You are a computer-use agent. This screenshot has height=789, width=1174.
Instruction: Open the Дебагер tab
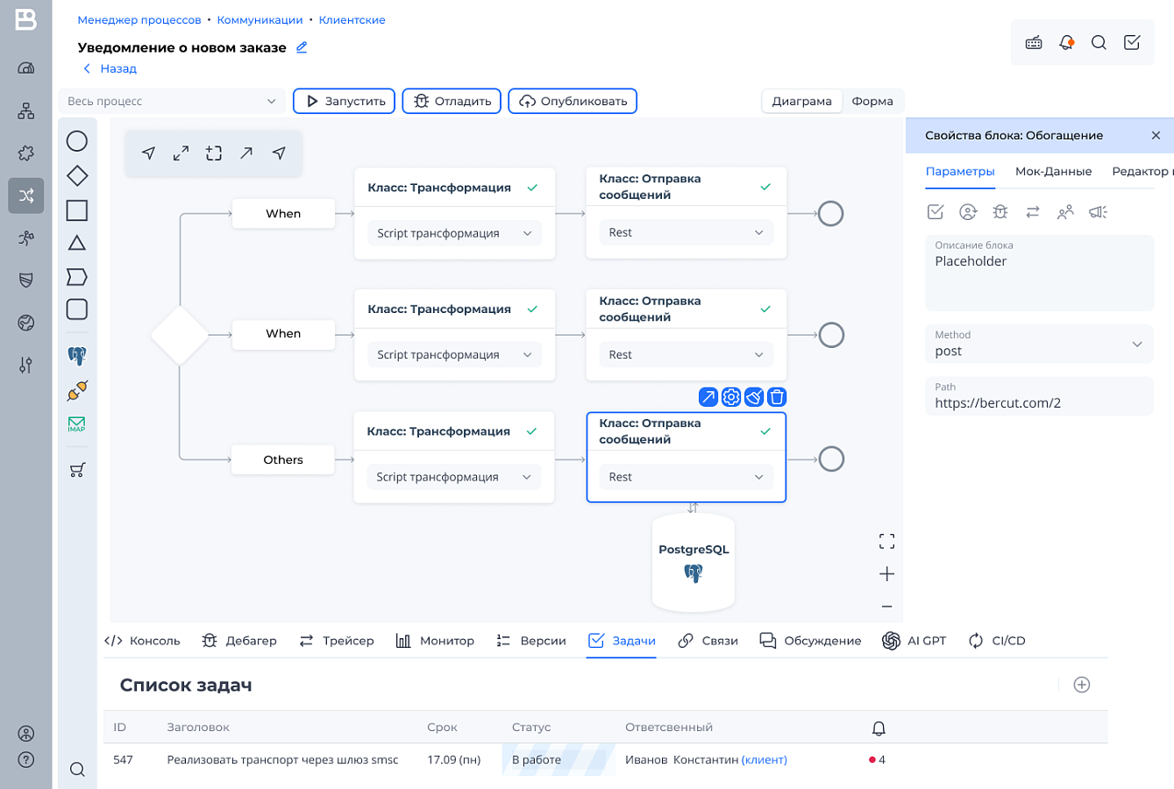pos(239,641)
